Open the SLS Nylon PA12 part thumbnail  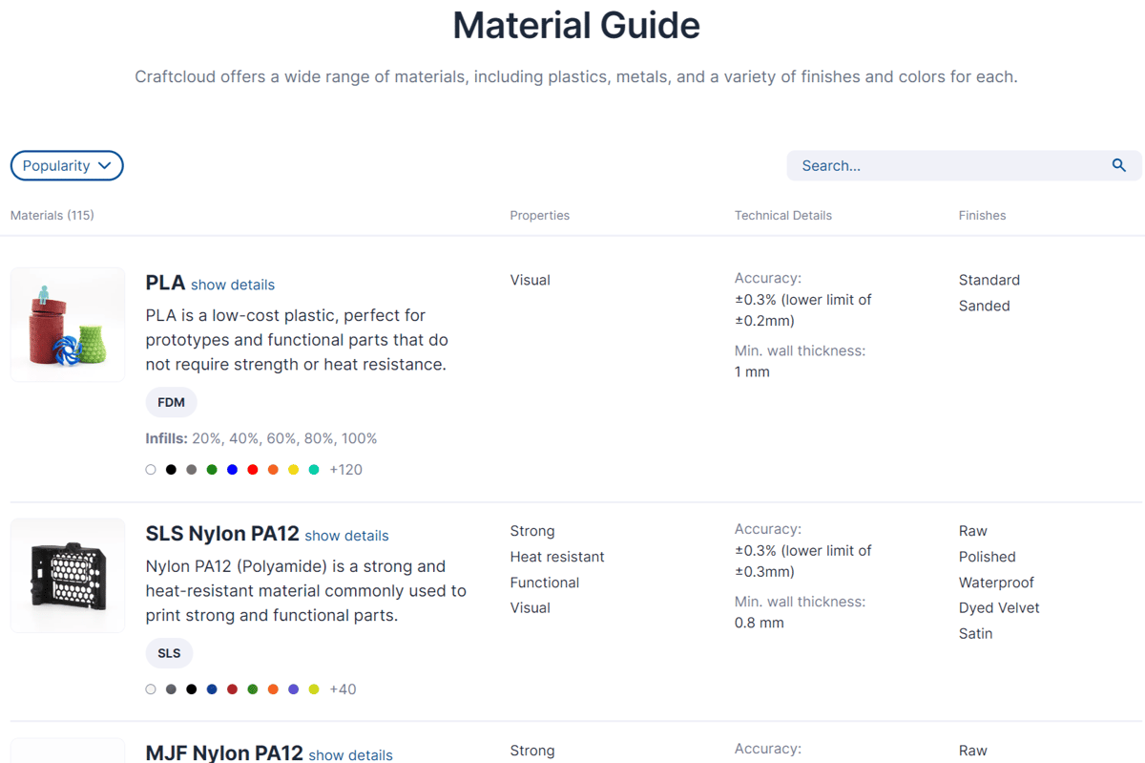[68, 576]
